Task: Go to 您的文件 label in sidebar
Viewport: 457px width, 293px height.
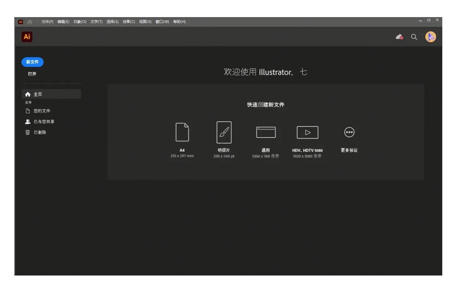Action: coord(42,111)
